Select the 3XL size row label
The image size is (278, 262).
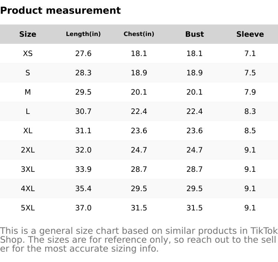[28, 169]
